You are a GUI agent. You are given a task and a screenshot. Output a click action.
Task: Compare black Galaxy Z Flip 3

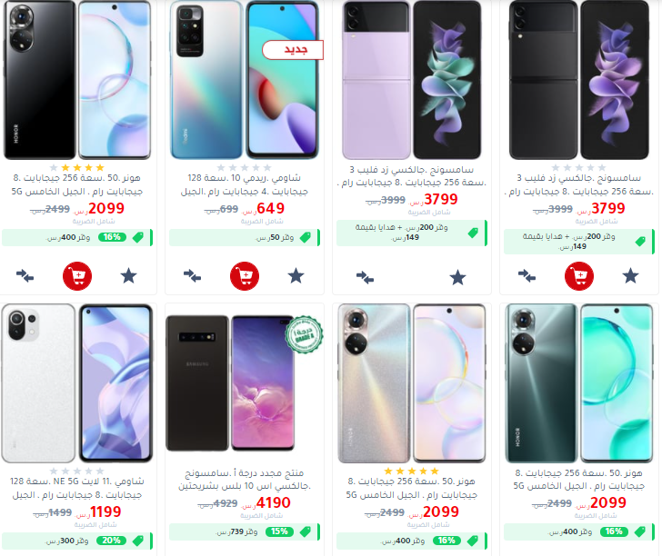coord(527,276)
